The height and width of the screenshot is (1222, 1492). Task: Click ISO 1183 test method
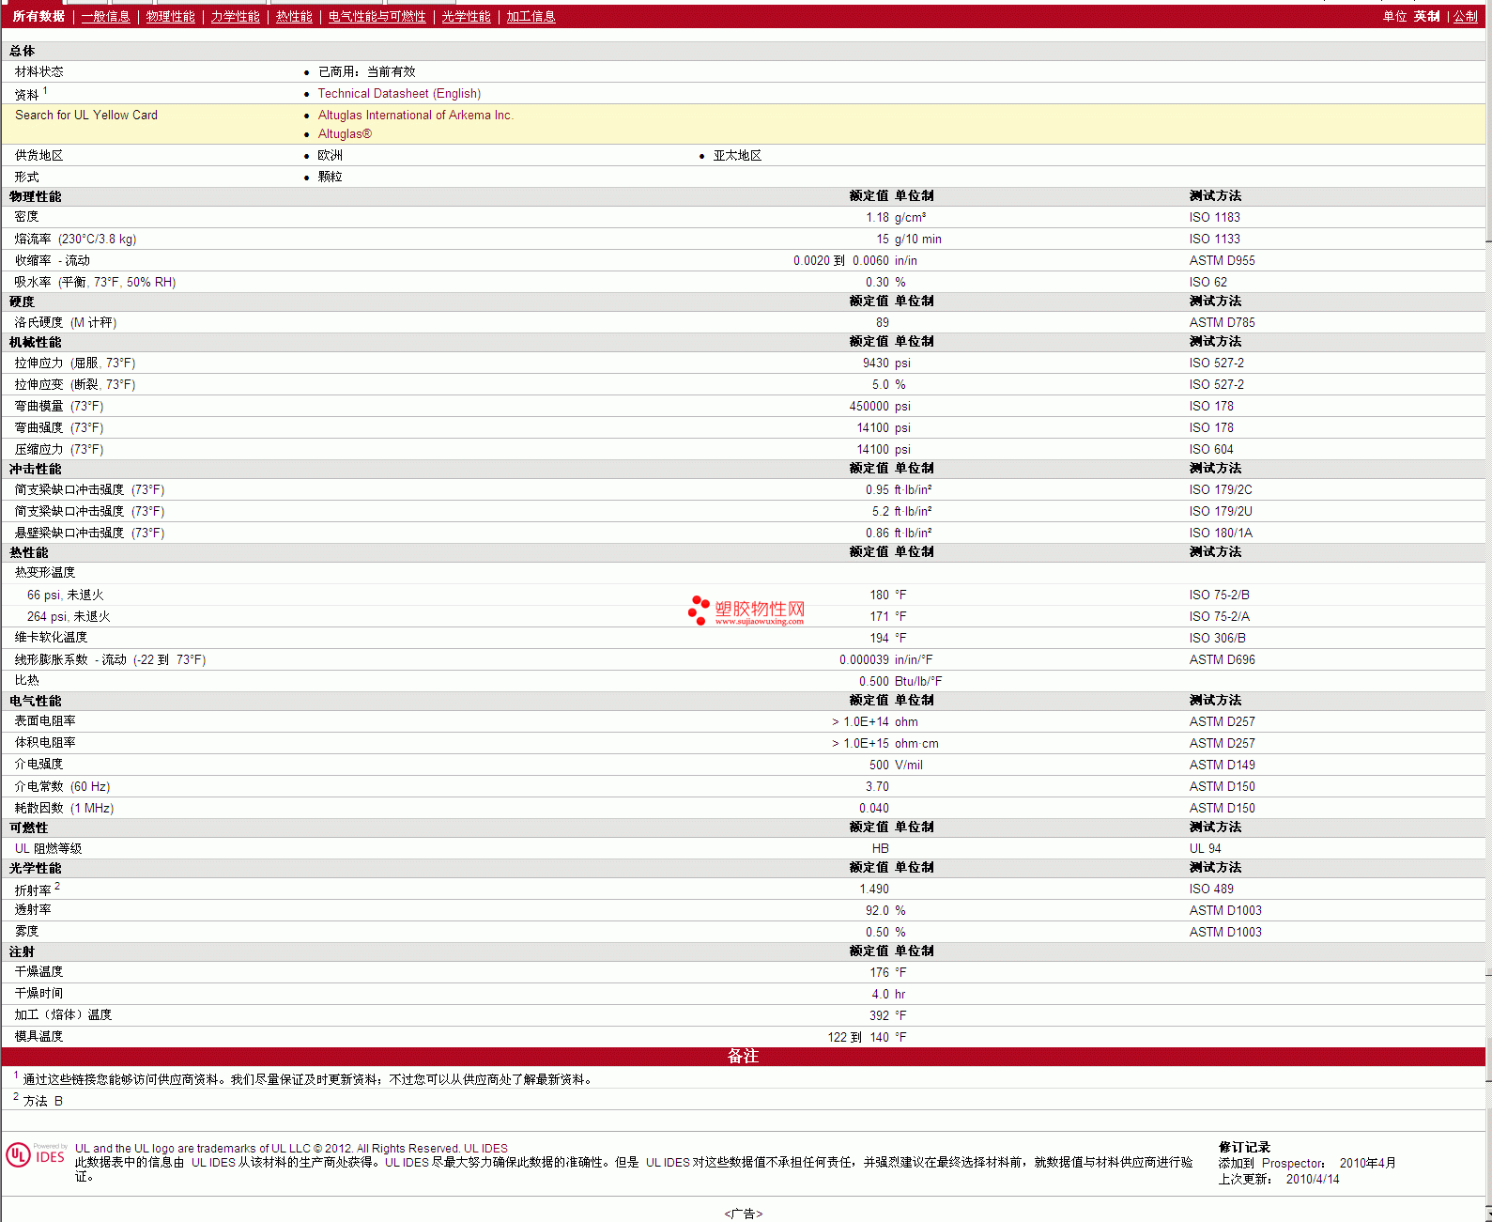(1214, 217)
